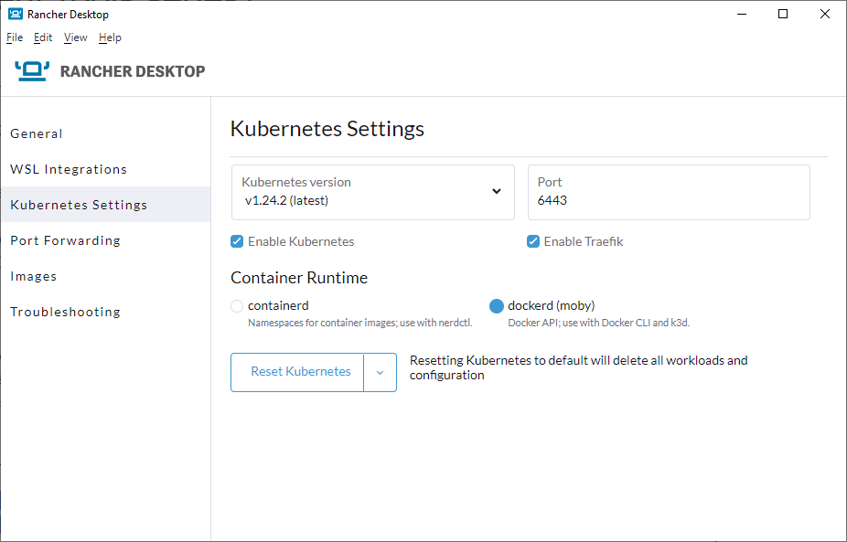Click the Reset Kubernetes button
The width and height of the screenshot is (847, 542).
pyautogui.click(x=297, y=372)
